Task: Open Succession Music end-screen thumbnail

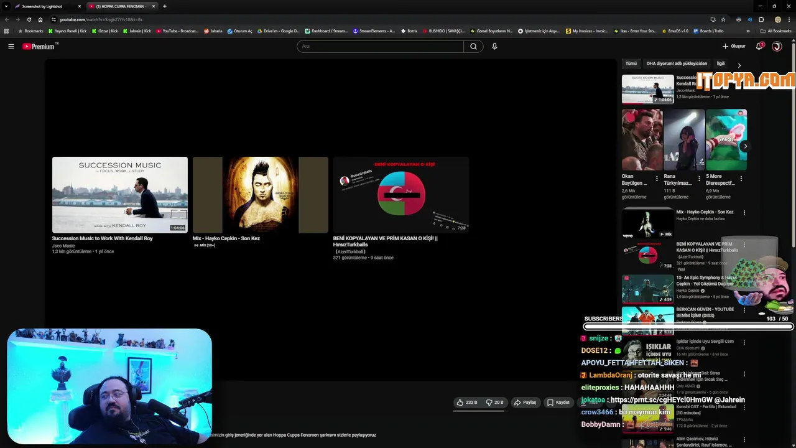Action: click(x=120, y=195)
